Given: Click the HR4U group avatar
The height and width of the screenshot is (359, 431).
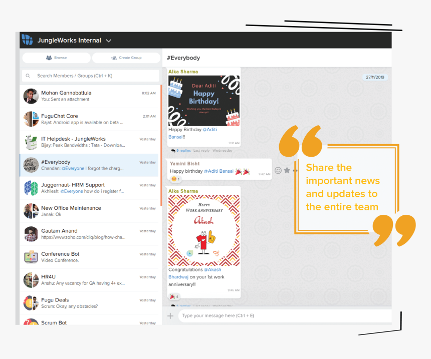Looking at the screenshot, I should [x=31, y=280].
